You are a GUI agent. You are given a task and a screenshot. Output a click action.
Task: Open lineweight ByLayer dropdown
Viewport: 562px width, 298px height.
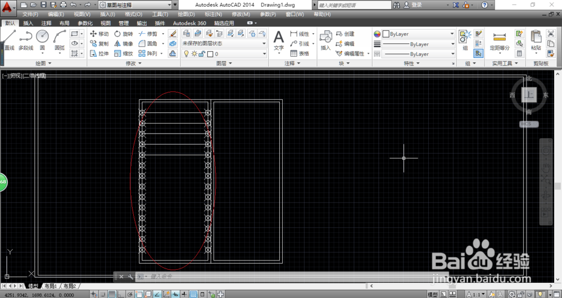pyautogui.click(x=418, y=44)
